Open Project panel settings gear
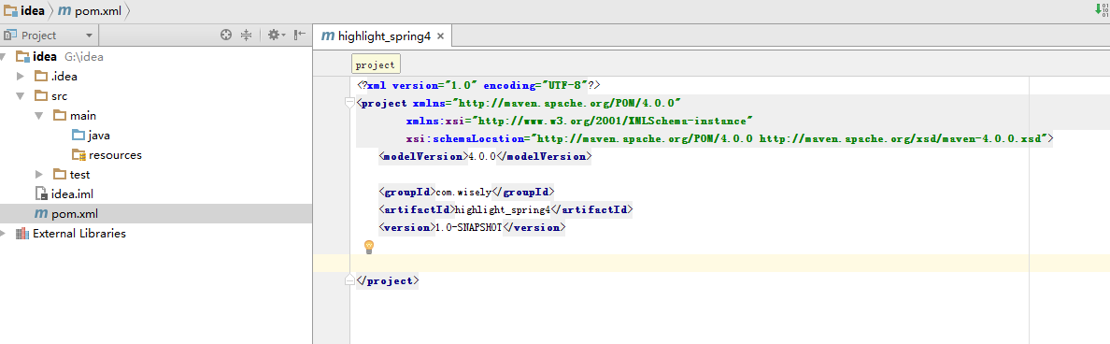The image size is (1110, 344). click(x=276, y=35)
